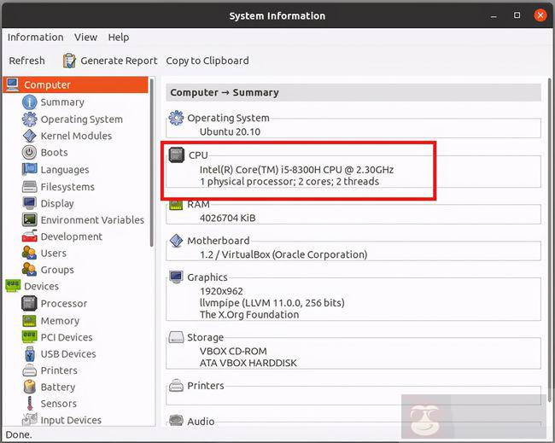Screen dimensions: 555x443
Task: Click the Users people icon
Action: (x=29, y=253)
